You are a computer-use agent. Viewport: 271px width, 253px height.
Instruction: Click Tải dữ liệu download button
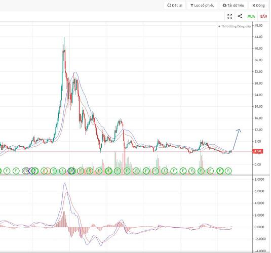pos(234,6)
